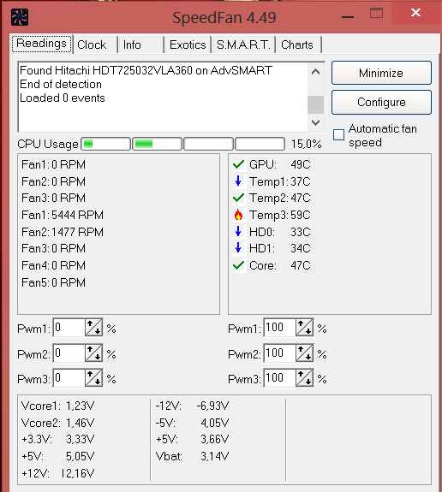Image resolution: width=442 pixels, height=492 pixels.
Task: Click the blue down arrow beside Temp1
Action: tap(238, 181)
